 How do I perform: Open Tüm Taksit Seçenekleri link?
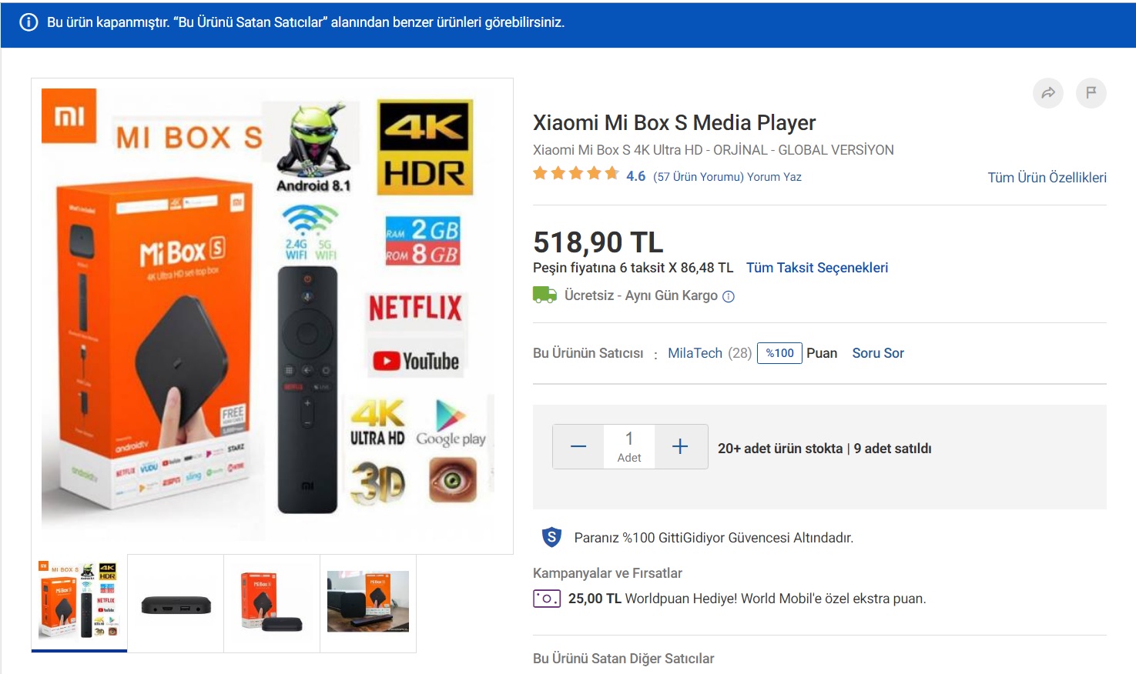(x=816, y=268)
